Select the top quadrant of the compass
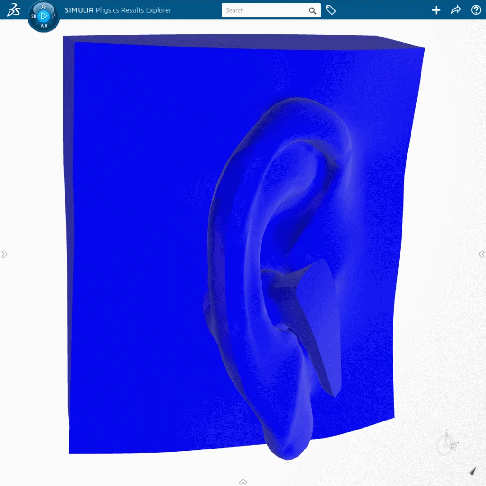 point(44,6)
